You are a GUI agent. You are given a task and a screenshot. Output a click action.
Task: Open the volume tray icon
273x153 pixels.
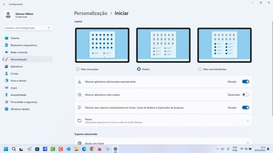tap(246, 149)
